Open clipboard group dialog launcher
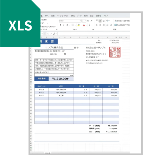Screen dimensions: 143x155 [x=57, y=30]
